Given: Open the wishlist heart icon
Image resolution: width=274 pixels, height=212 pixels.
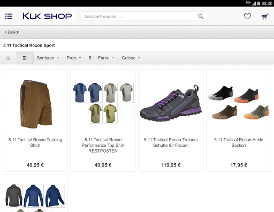Looking at the screenshot, I should [247, 17].
